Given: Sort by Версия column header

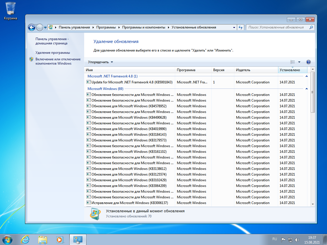Looking at the screenshot, I should 223,70.
